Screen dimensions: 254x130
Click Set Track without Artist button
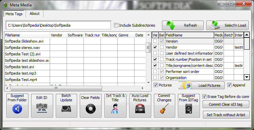pos(226,115)
